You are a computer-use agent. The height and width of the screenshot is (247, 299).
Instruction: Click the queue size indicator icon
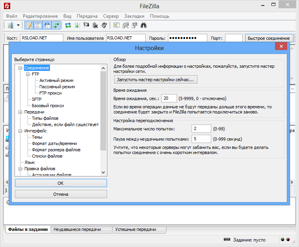click(x=227, y=240)
